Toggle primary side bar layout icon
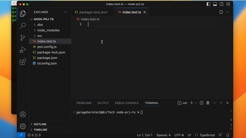The width and height of the screenshot is (246, 138). pos(208,4)
